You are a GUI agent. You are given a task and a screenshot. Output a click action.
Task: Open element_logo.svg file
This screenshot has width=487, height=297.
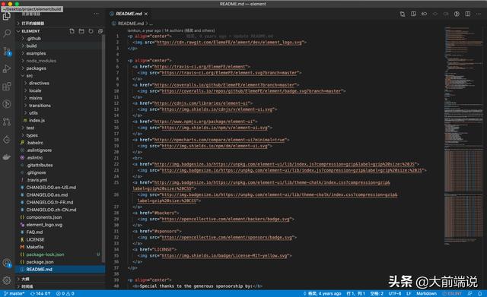pos(61,224)
